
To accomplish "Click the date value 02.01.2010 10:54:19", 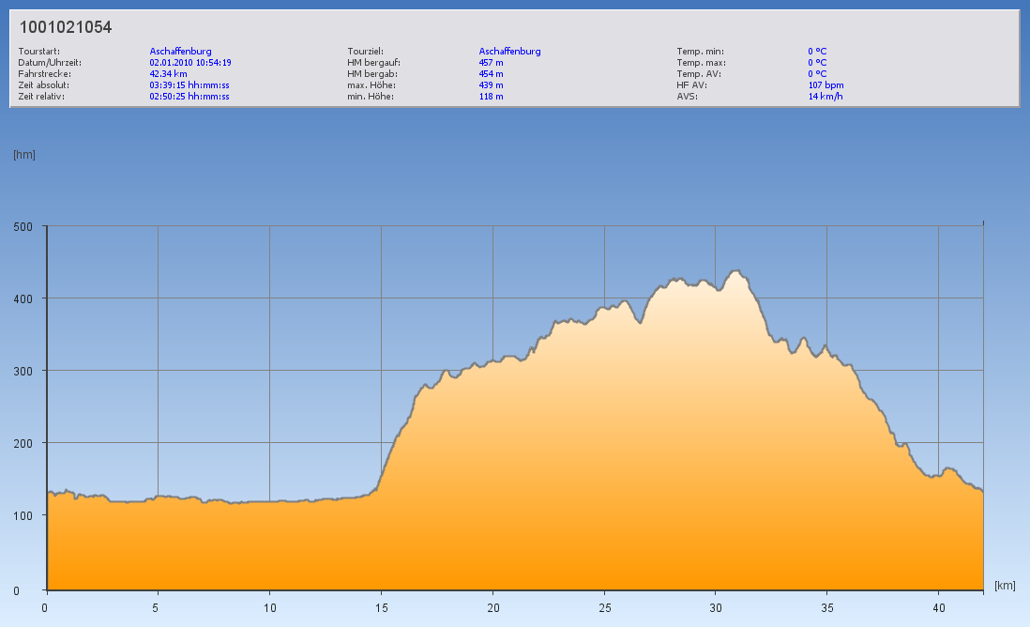I will point(190,63).
